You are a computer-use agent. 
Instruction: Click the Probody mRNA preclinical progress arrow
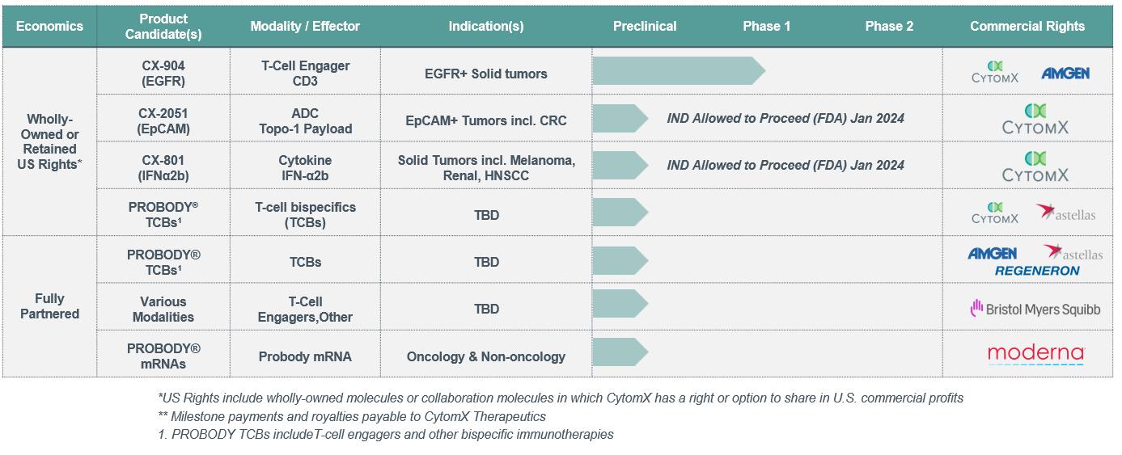coord(620,352)
